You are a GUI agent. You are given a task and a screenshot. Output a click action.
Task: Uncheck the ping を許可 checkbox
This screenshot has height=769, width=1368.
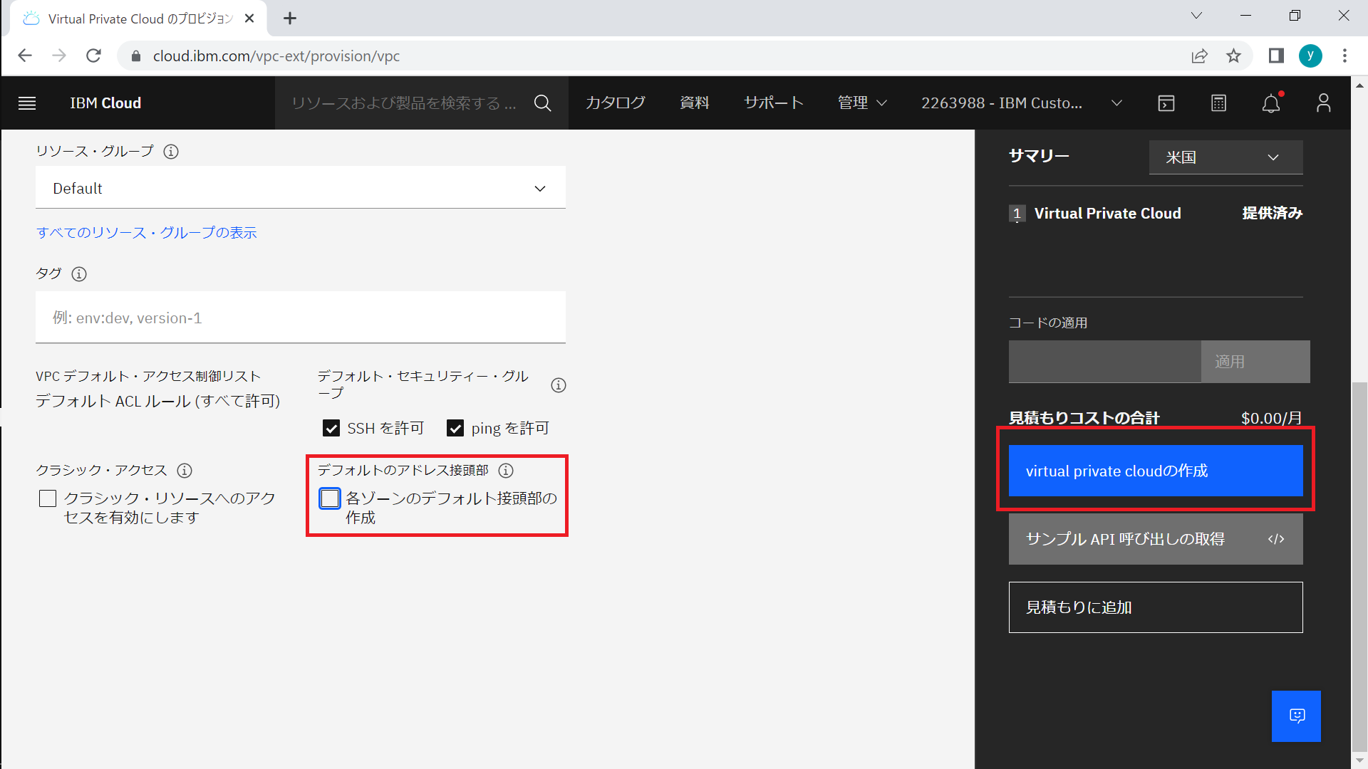pyautogui.click(x=455, y=428)
